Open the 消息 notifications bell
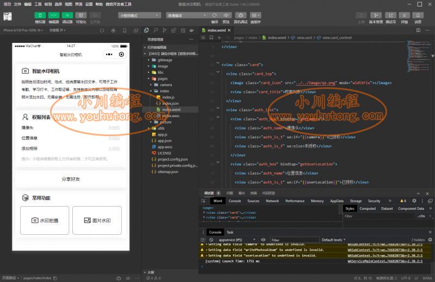 (x=418, y=15)
